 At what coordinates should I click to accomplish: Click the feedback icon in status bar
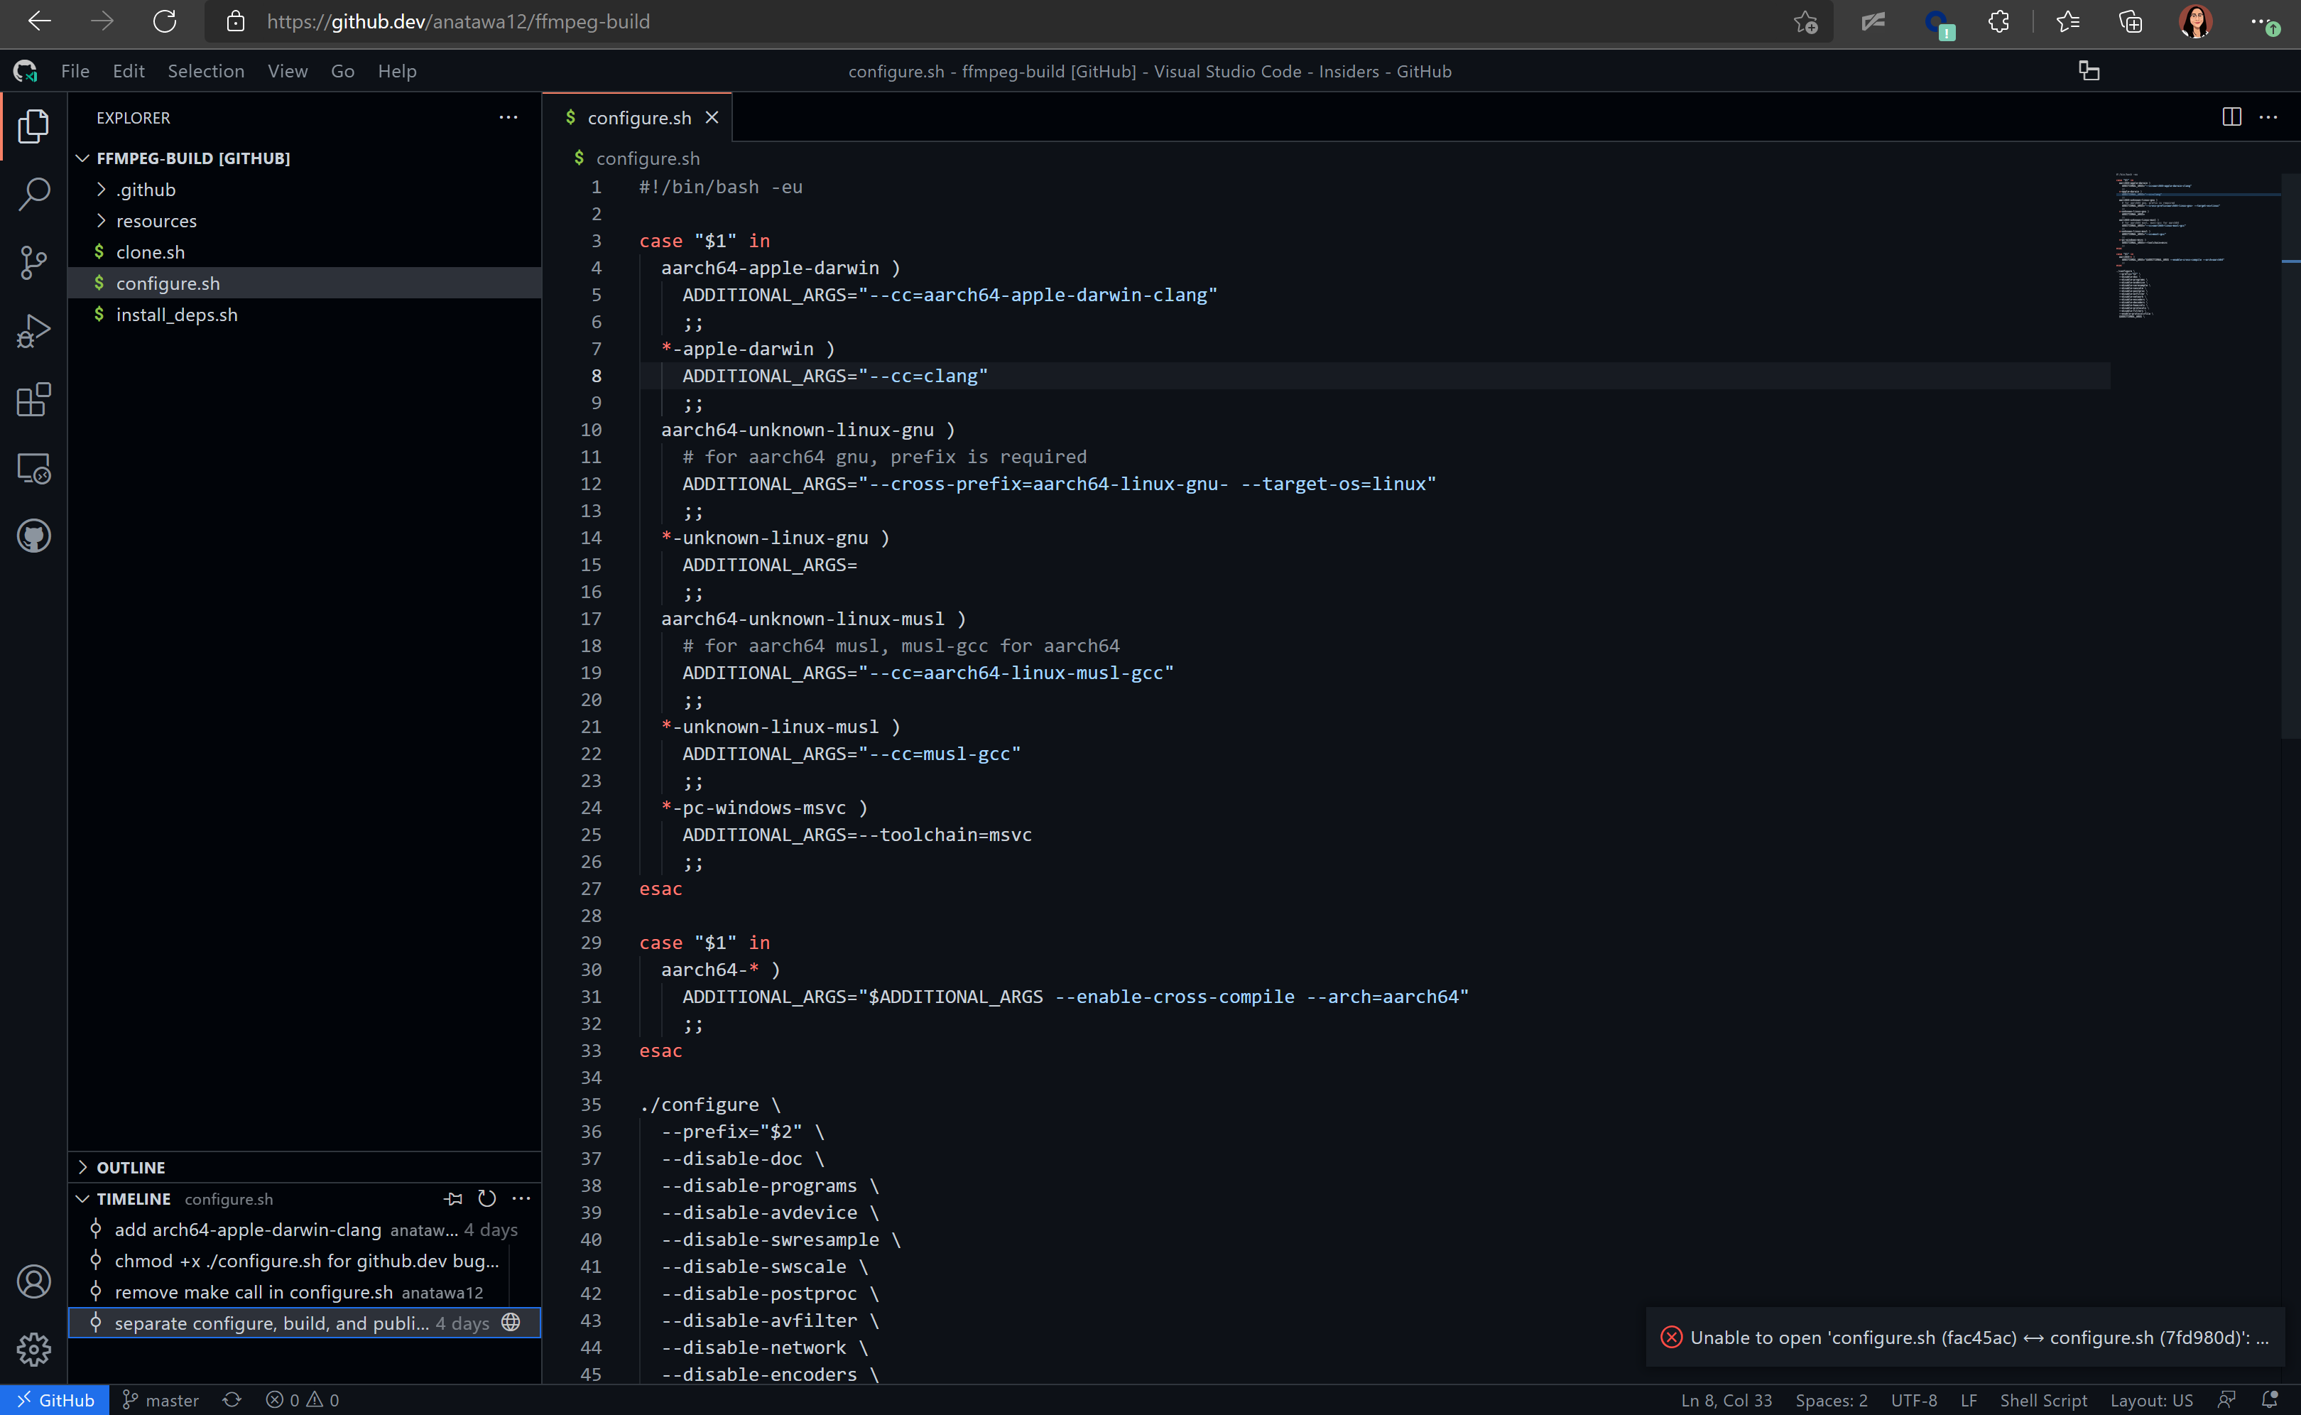[x=2227, y=1400]
